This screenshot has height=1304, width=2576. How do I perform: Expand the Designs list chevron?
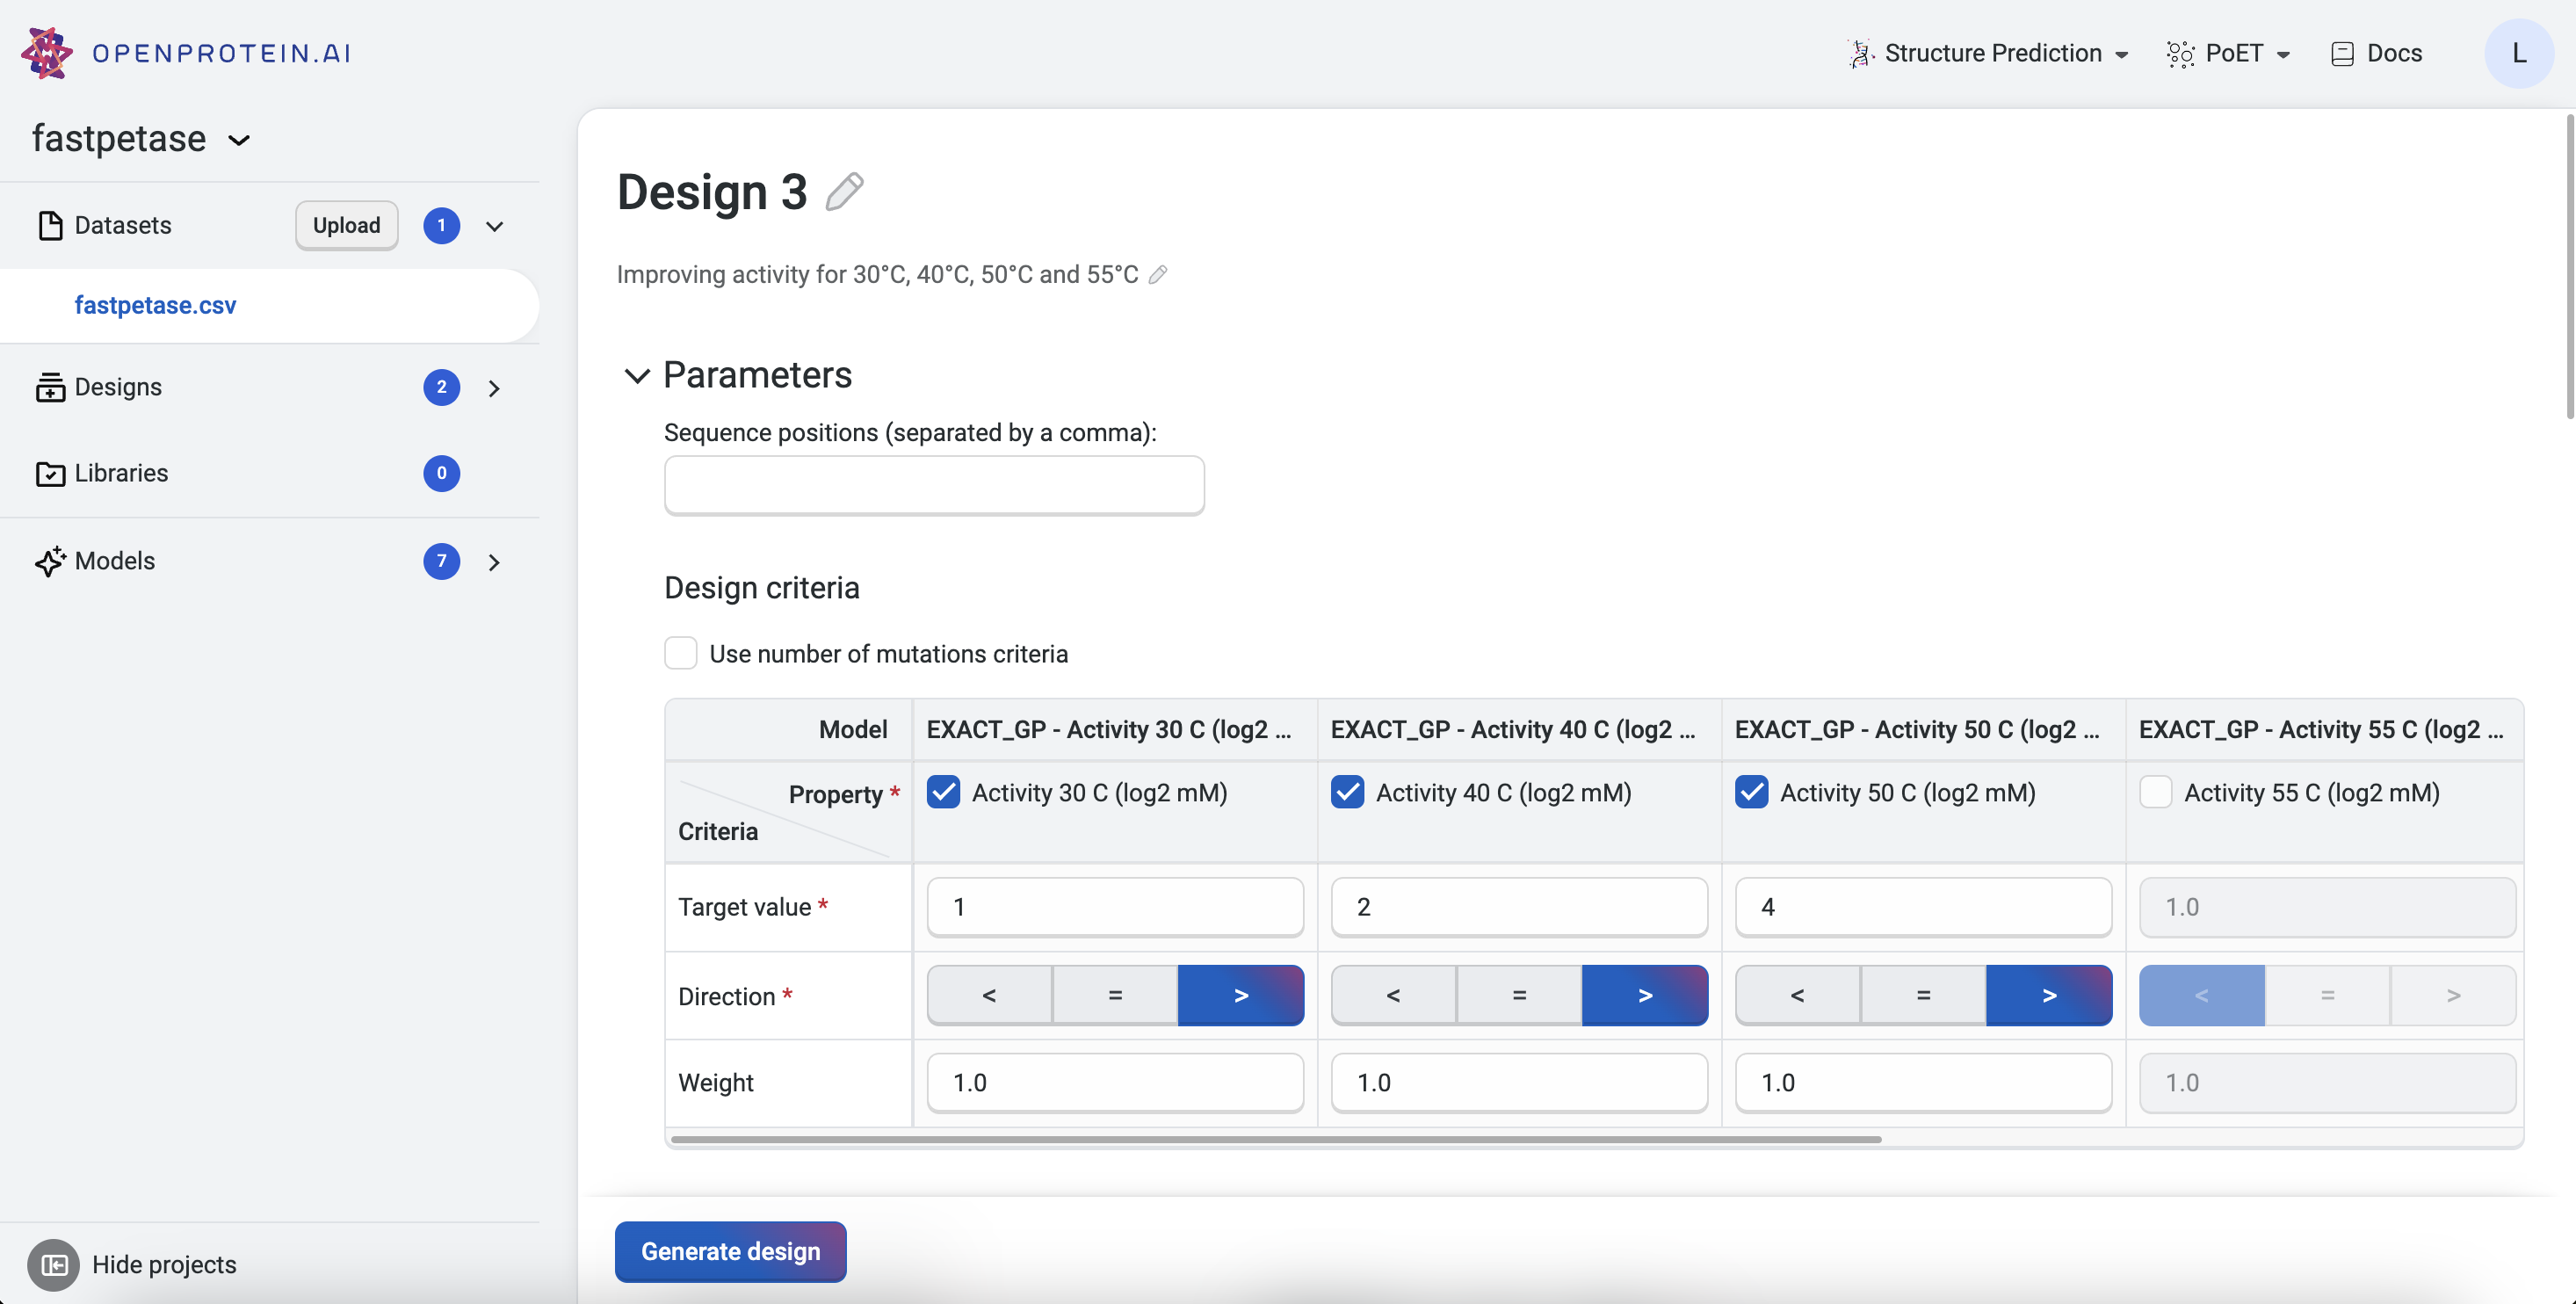pyautogui.click(x=494, y=388)
